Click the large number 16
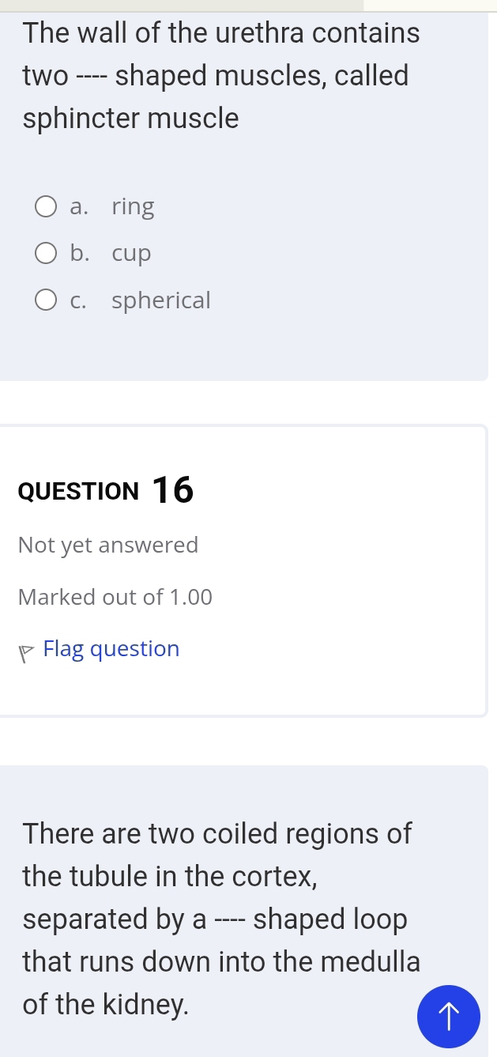497x1057 pixels. click(x=172, y=490)
